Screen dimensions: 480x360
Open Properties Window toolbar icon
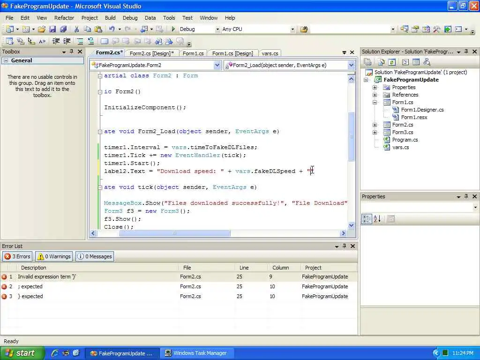point(415,29)
